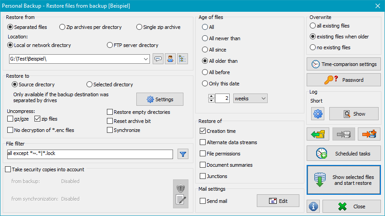This screenshot has height=216, width=385.
Task: Enable Document summaries checkbox
Action: 226,165
